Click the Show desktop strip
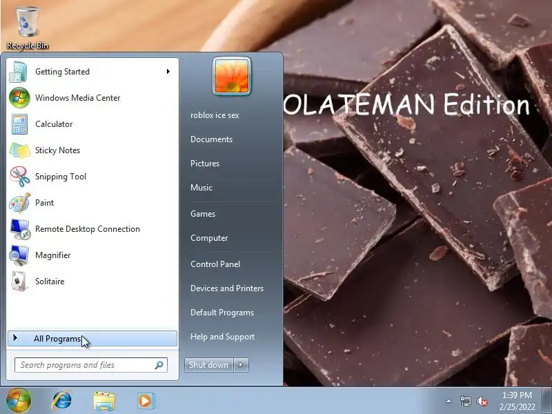552x414 pixels. pyautogui.click(x=547, y=401)
